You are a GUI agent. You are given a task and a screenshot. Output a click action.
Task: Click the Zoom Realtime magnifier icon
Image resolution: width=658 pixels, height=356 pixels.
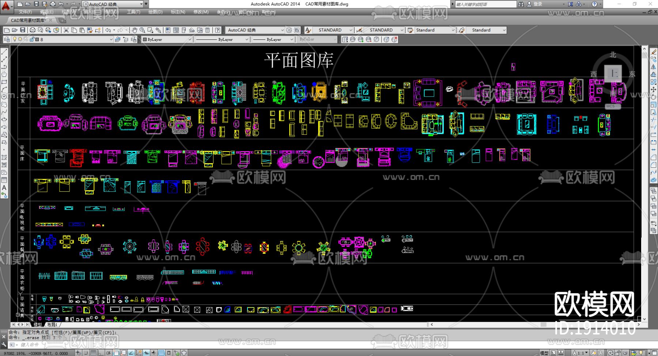pos(142,30)
